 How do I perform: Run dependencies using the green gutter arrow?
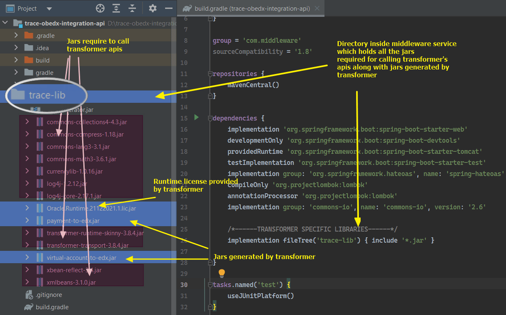pyautogui.click(x=196, y=118)
